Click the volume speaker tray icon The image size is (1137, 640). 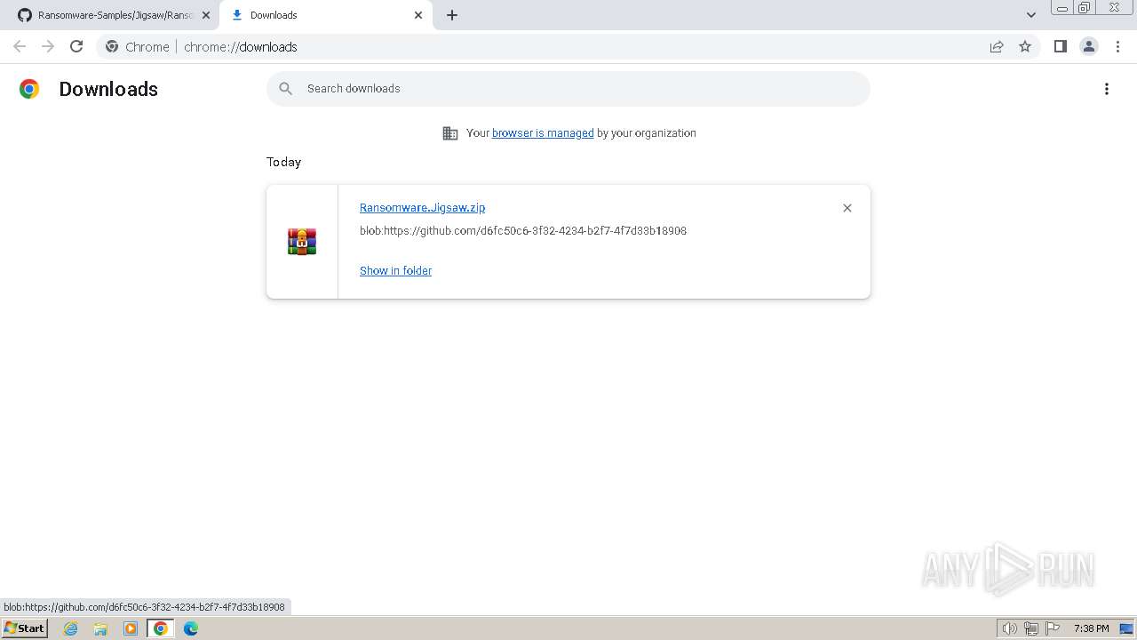1009,628
